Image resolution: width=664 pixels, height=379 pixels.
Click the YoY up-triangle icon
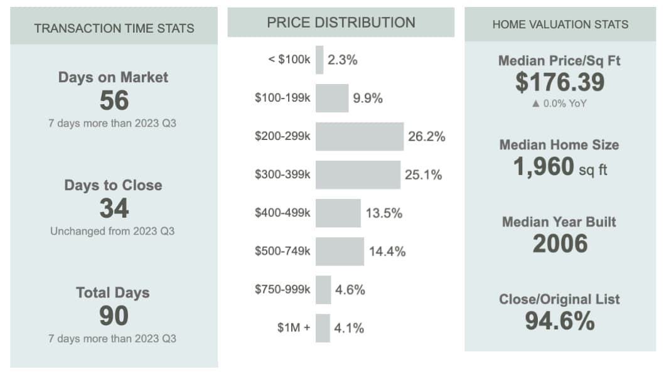(535, 104)
